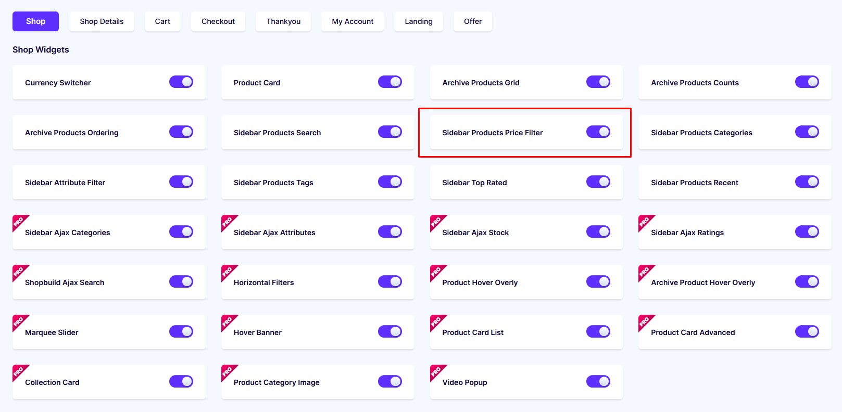Turn off Archive Products Counts switch
The image size is (842, 412).
807,82
